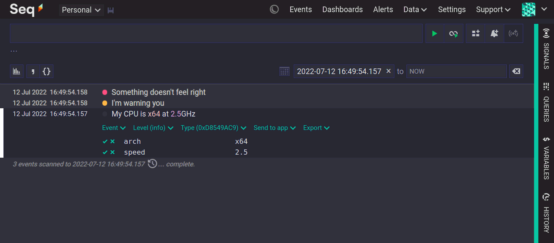554x243 pixels.
Task: Open the user account chevron menu
Action: click(x=544, y=9)
